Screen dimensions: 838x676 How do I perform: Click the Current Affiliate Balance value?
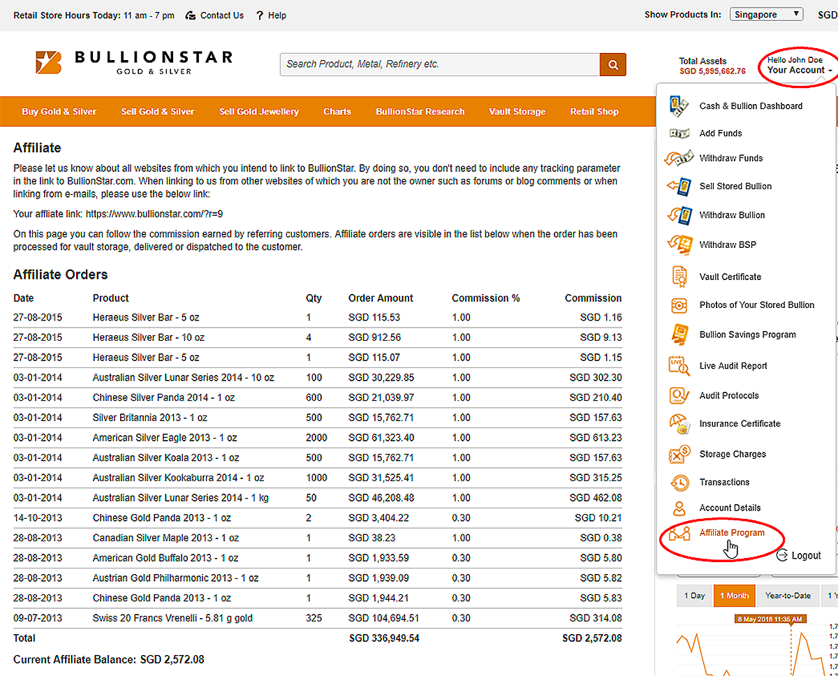172,659
